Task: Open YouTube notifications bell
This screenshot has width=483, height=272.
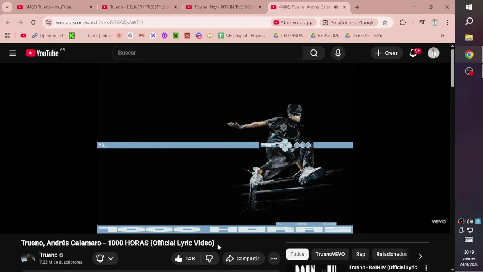Action: click(x=413, y=53)
